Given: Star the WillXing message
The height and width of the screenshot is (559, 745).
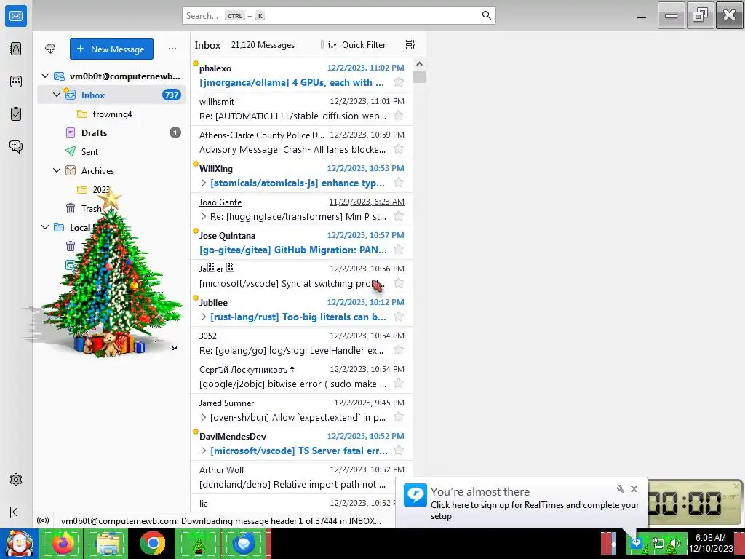Looking at the screenshot, I should tap(399, 183).
